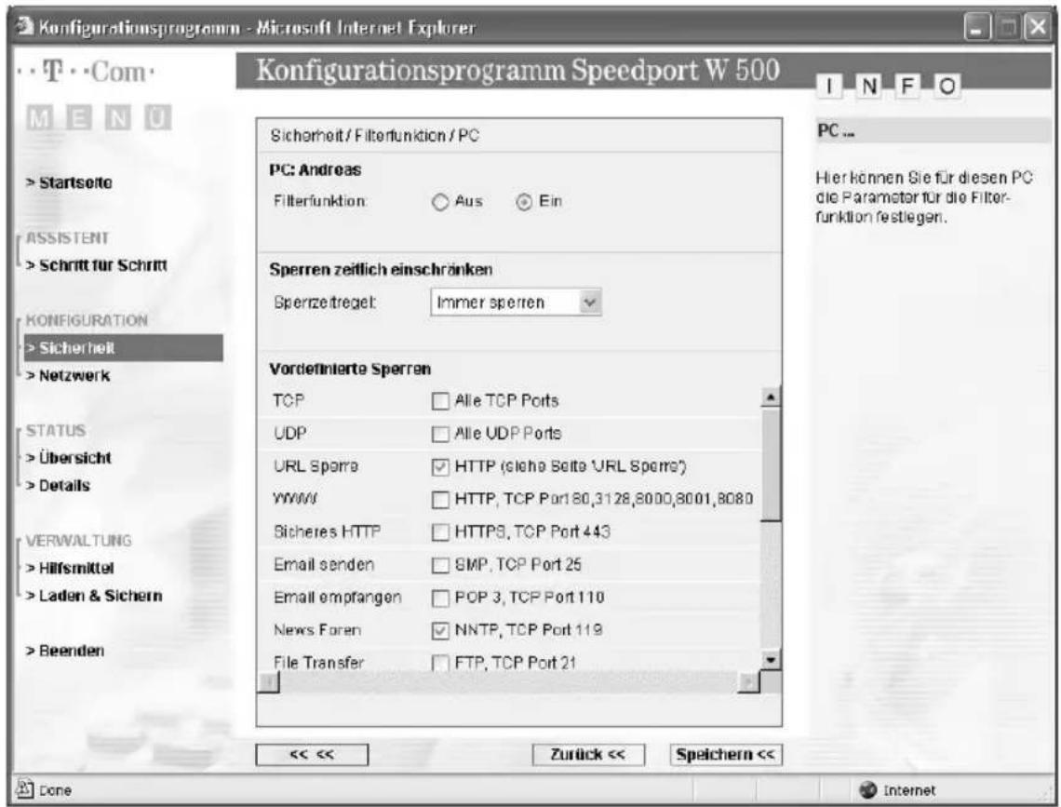Viewport: 1061px width, 807px height.
Task: Uncheck NNTP TCP Port 119 checkbox
Action: (x=440, y=630)
